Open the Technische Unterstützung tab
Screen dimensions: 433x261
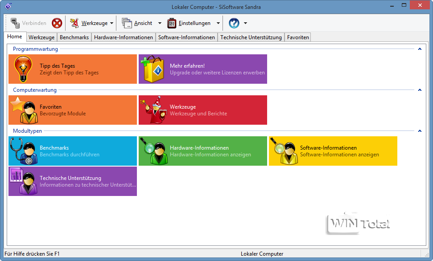point(251,37)
